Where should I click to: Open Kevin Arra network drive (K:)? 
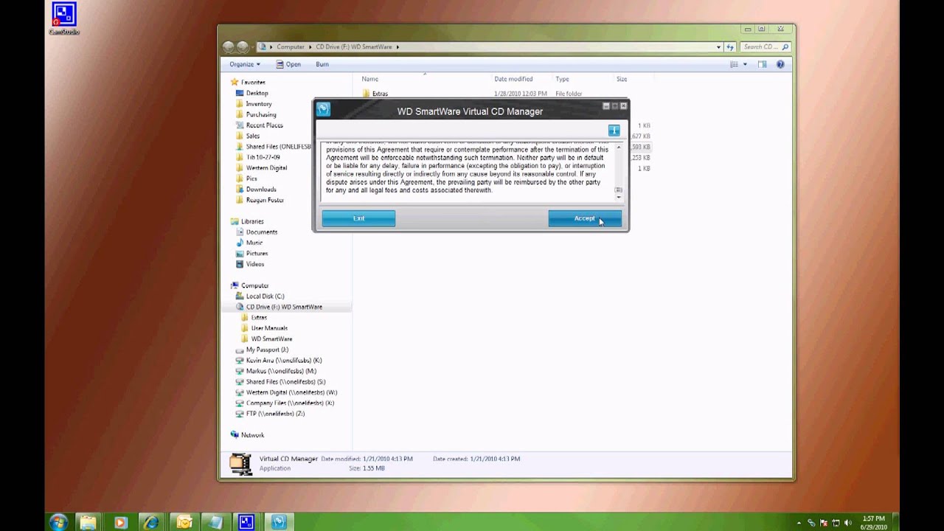pyautogui.click(x=284, y=360)
